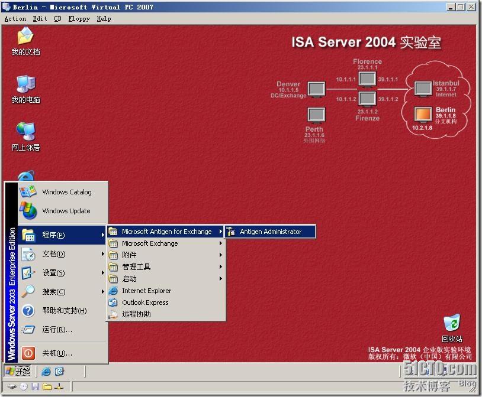482x397 pixels.
Task: Click the Berlin computer on wallpaper
Action: [x=423, y=115]
